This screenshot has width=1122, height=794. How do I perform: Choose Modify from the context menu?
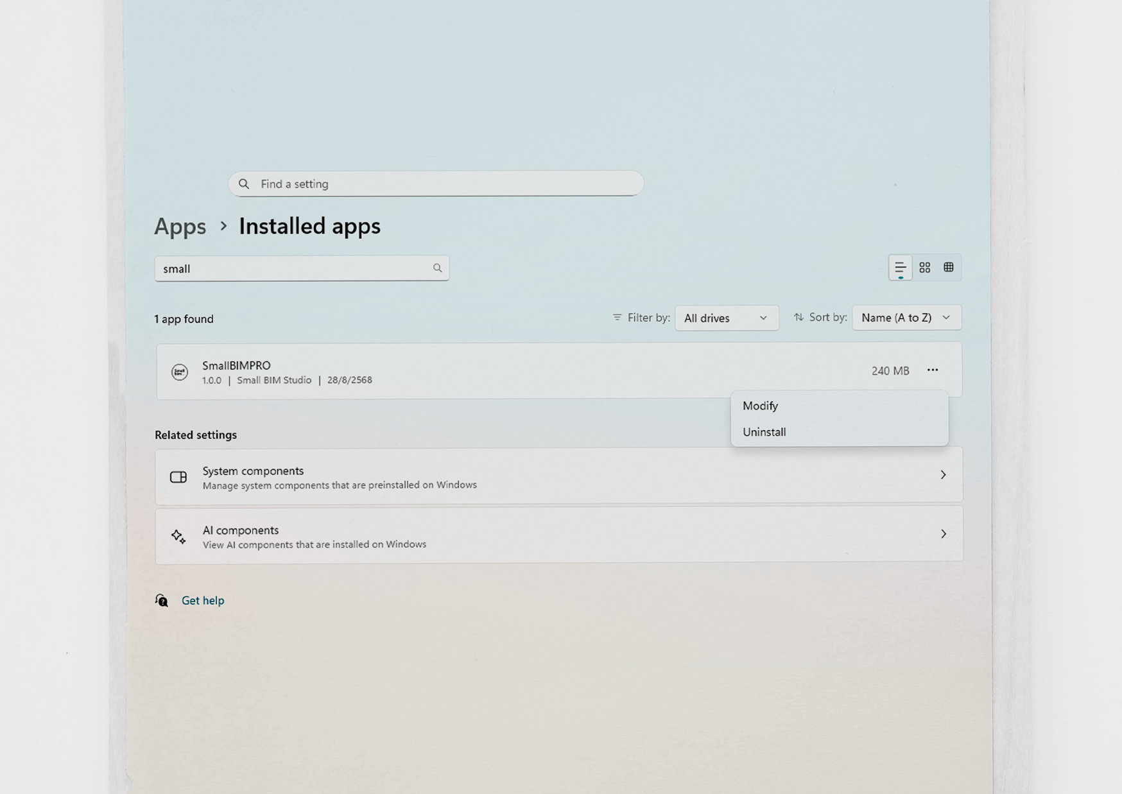761,406
